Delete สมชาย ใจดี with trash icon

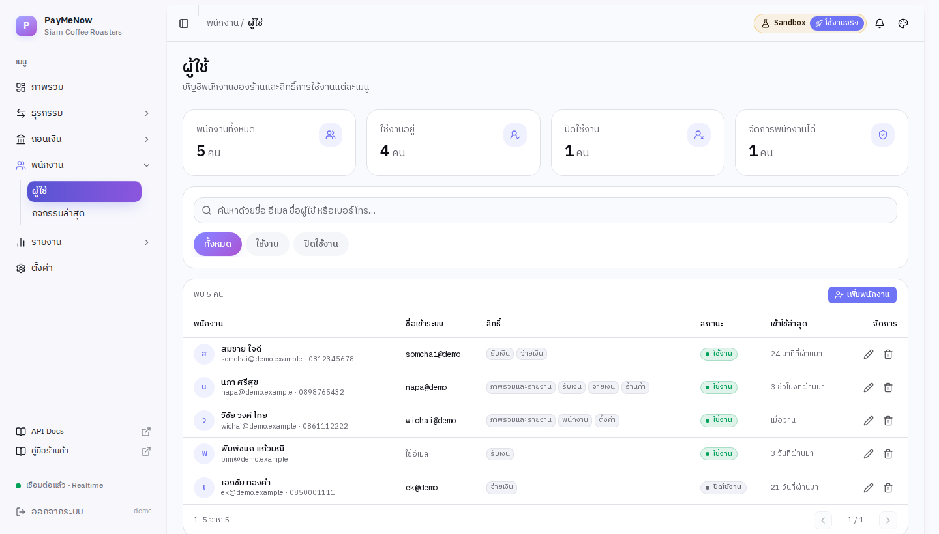click(x=888, y=354)
